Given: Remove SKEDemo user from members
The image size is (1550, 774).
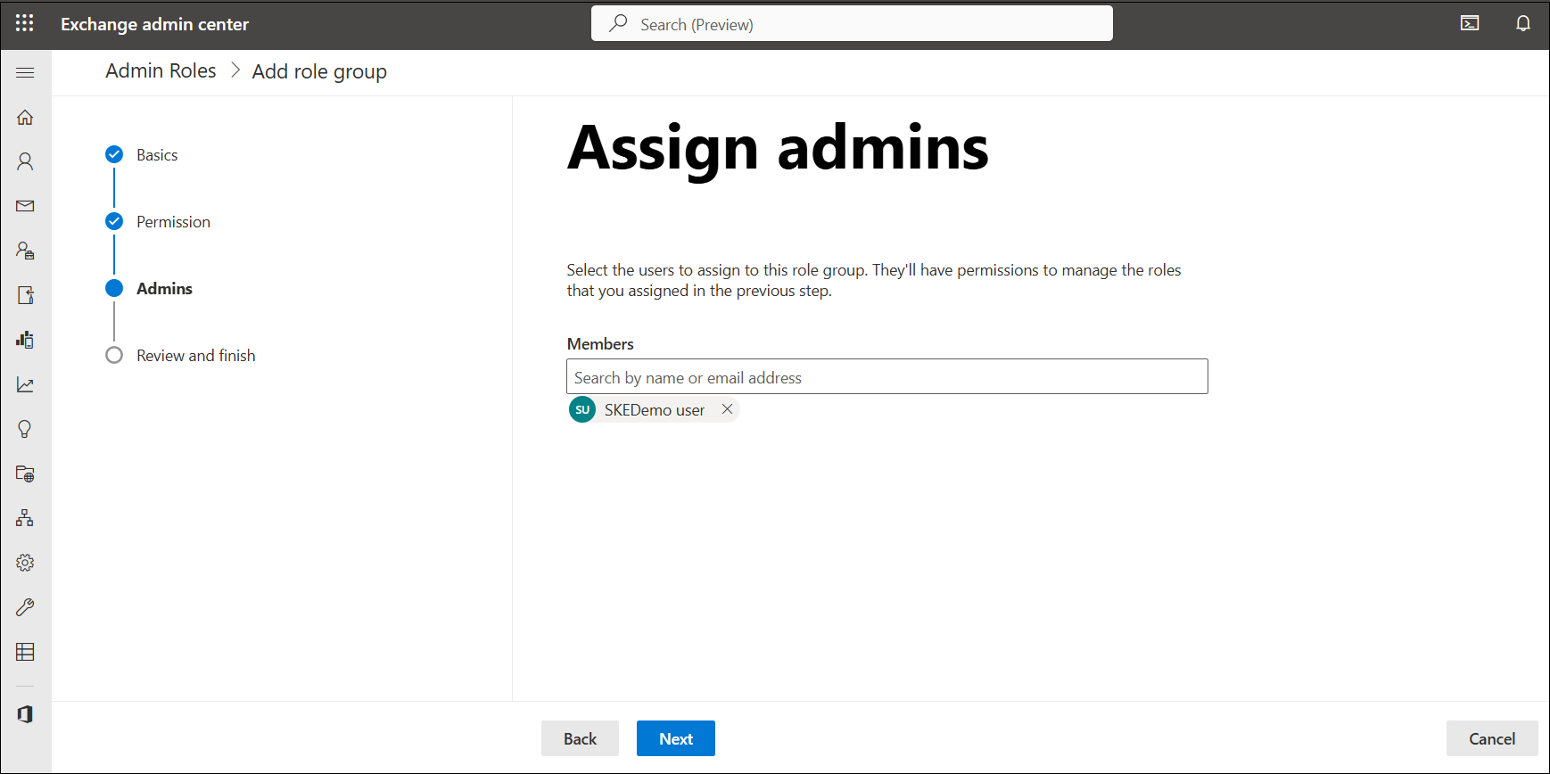Looking at the screenshot, I should [727, 409].
